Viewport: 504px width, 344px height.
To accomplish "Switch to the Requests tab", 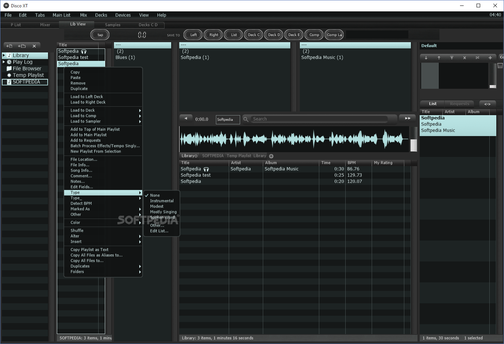I will (x=459, y=104).
